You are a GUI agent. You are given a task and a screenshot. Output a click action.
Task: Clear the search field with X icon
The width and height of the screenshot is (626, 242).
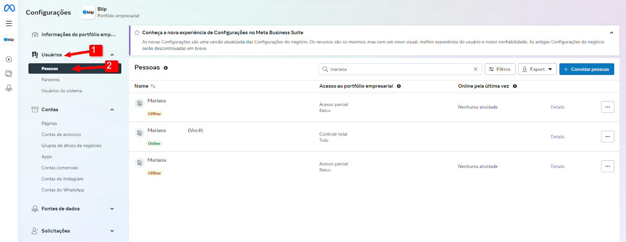coord(475,69)
